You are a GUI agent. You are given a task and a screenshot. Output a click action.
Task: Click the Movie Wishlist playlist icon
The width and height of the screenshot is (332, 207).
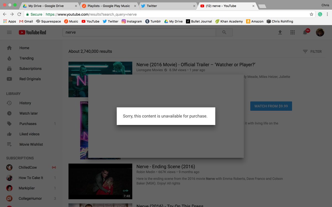click(9, 144)
